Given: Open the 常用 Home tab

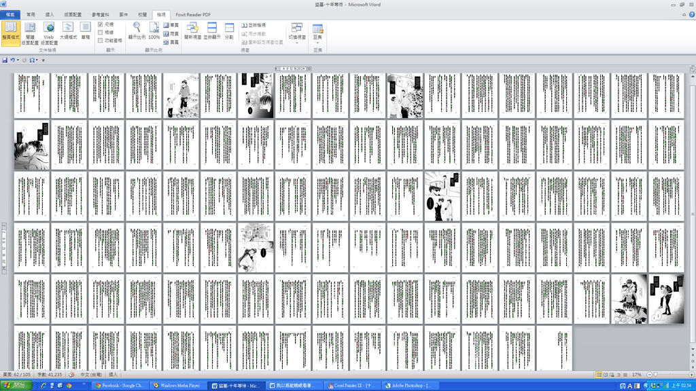Looking at the screenshot, I should tap(31, 15).
